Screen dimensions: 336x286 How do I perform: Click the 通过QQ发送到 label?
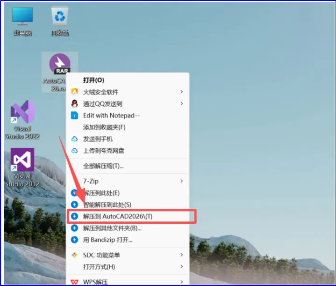(103, 104)
